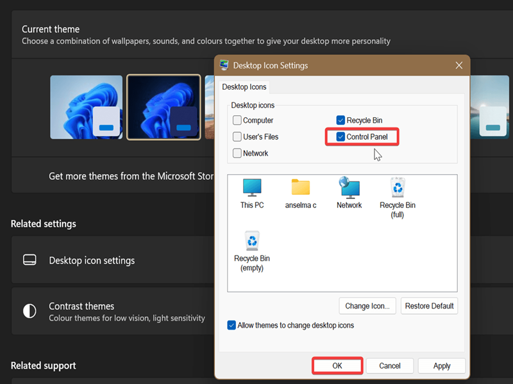Select the This PC icon in preview list
513x384 pixels.
252,193
